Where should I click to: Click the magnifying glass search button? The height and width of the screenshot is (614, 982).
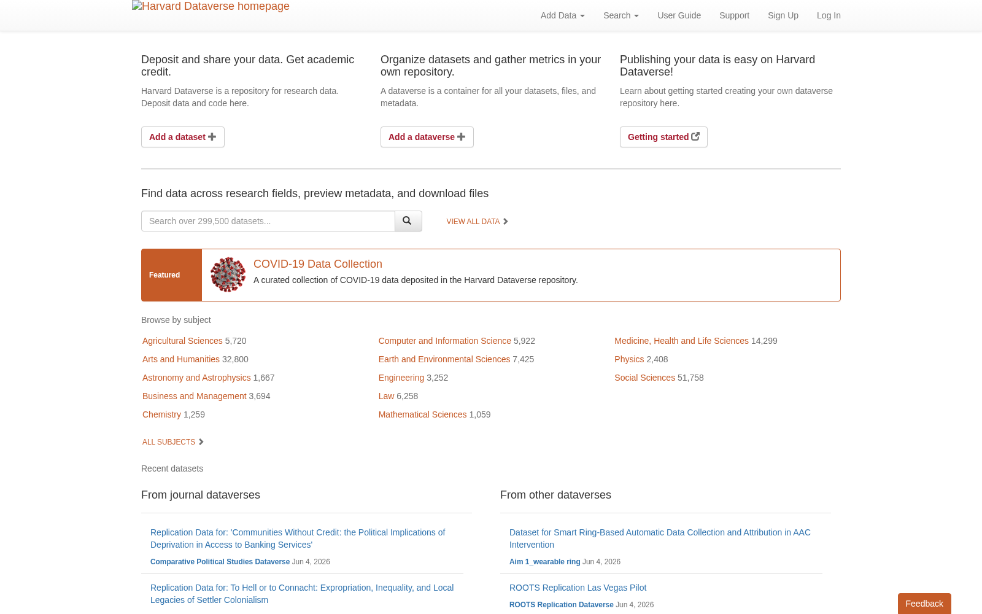(x=408, y=221)
